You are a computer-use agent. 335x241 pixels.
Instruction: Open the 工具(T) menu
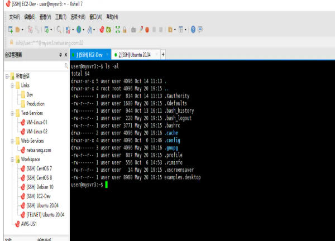(x=61, y=17)
